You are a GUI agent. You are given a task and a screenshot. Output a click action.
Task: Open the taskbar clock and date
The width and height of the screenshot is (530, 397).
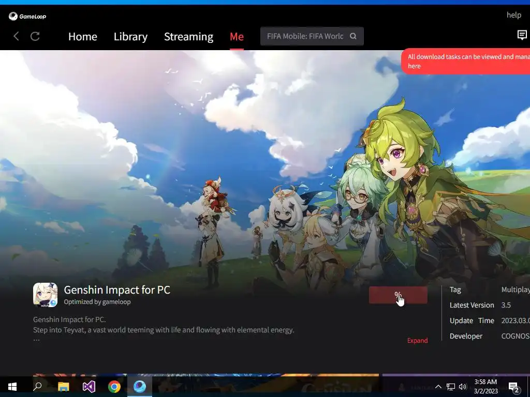coord(485,387)
